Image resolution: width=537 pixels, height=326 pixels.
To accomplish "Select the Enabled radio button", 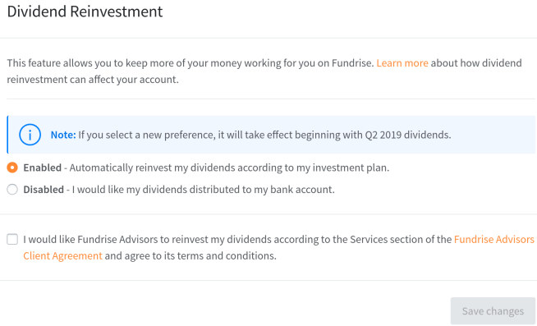I will tap(12, 168).
